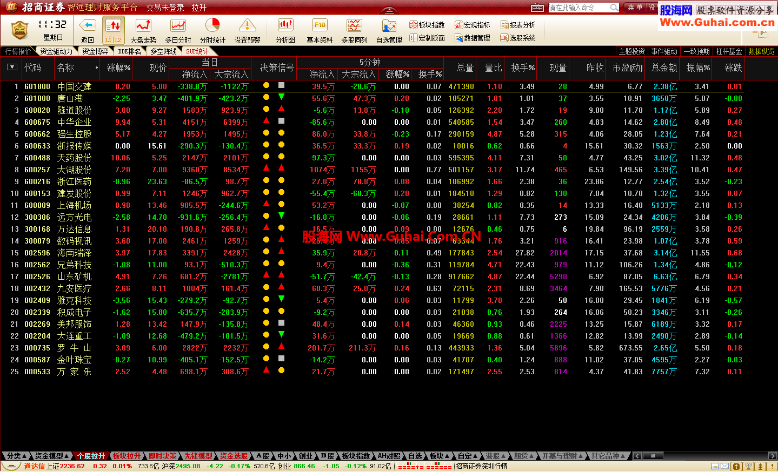Click the gold shield logo icon

[x=19, y=30]
